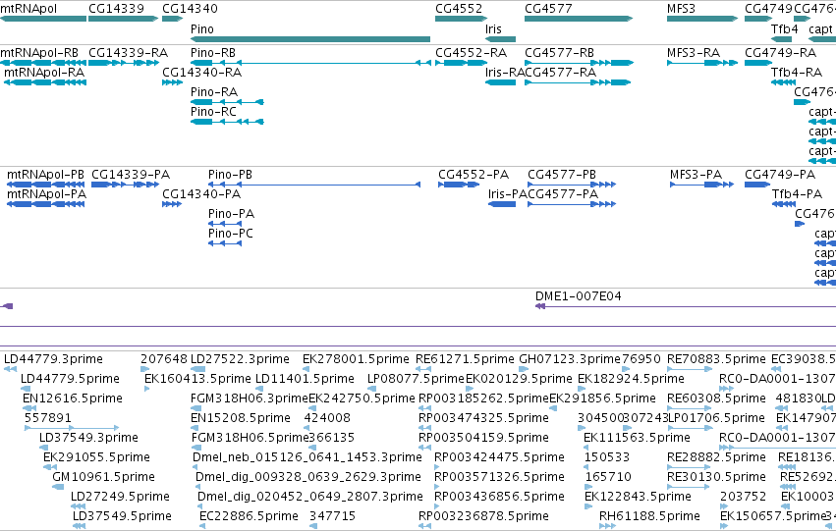This screenshot has width=836, height=531.
Task: Select the CG14339-PA protein
Action: pos(125,185)
